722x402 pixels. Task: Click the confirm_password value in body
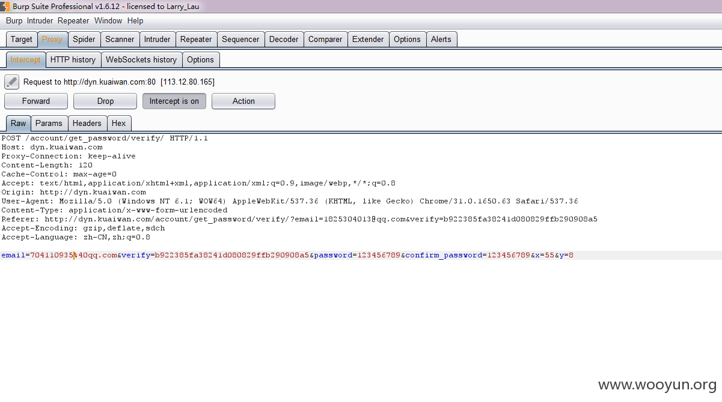(x=509, y=255)
